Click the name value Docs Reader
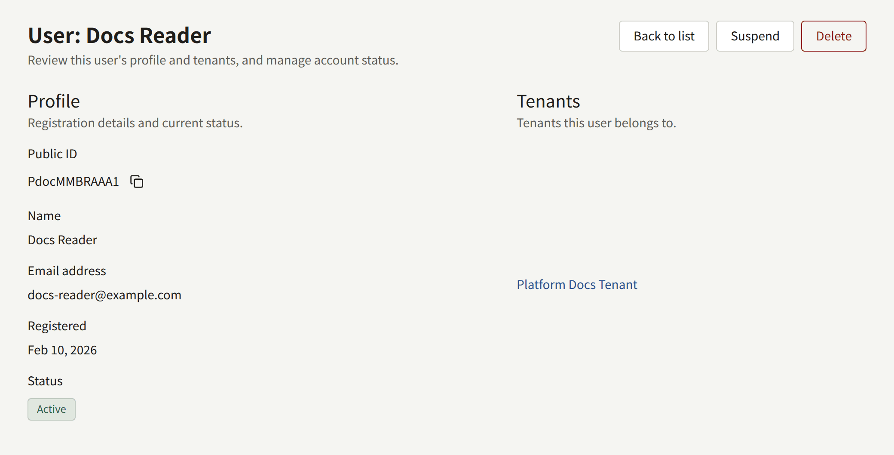This screenshot has height=455, width=894. (x=62, y=240)
